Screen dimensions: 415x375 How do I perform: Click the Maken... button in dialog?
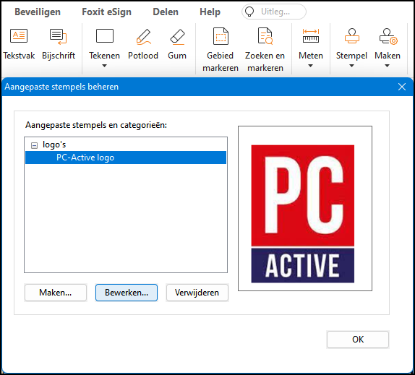[x=56, y=293]
